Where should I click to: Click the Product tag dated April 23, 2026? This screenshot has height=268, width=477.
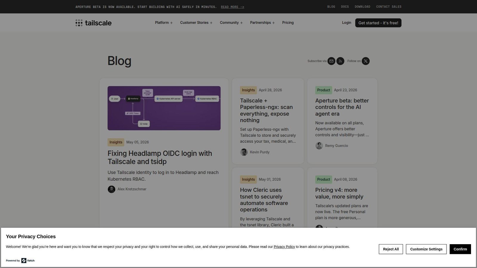323,90
